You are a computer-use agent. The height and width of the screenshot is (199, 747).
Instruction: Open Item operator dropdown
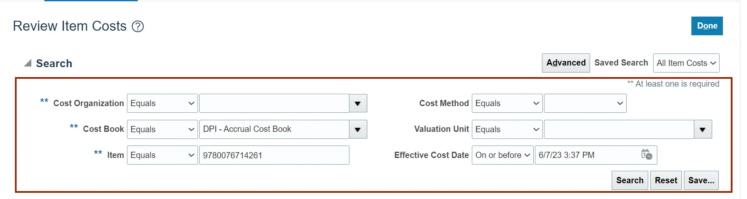pos(162,155)
